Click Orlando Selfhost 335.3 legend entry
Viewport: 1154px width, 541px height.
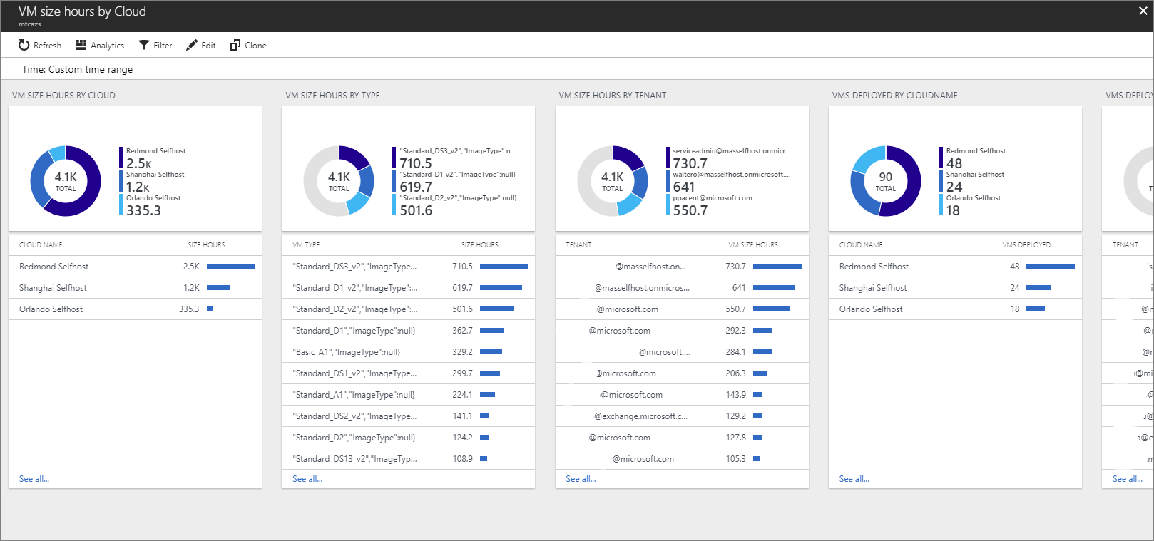coord(150,205)
